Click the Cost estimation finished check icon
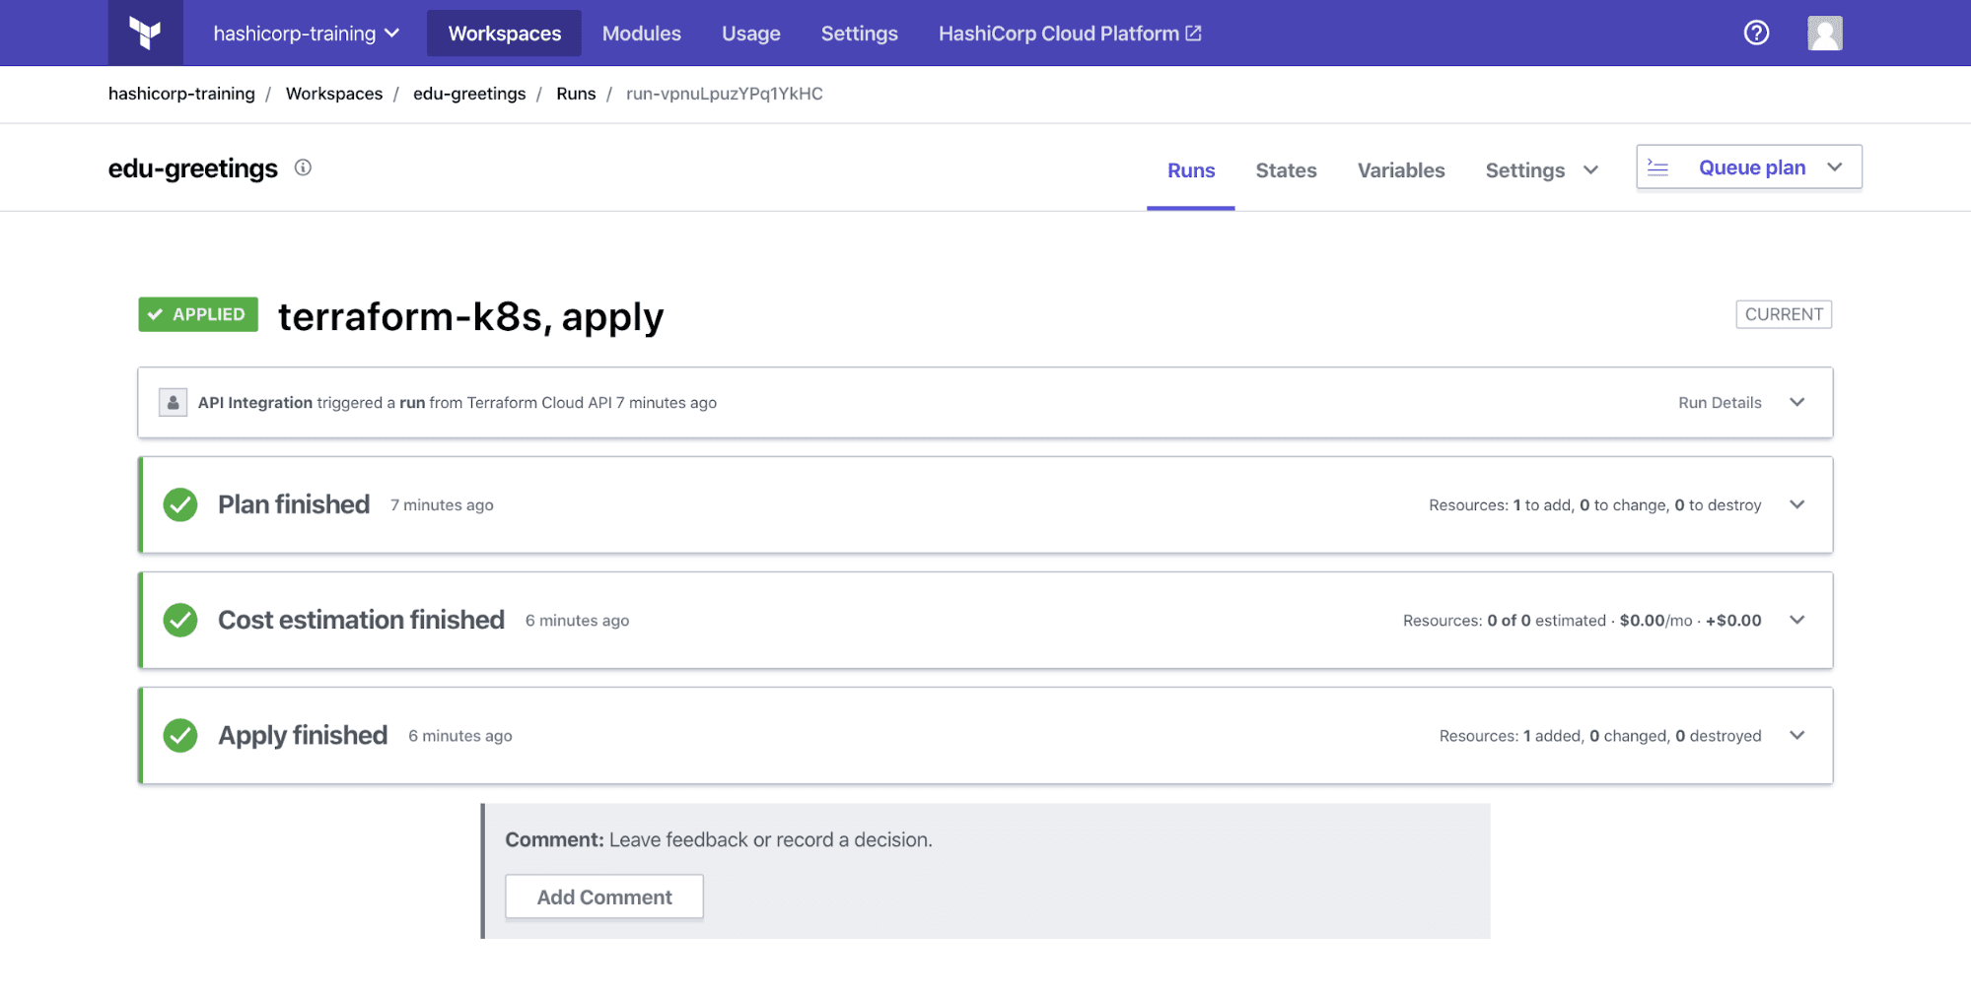 (x=180, y=620)
